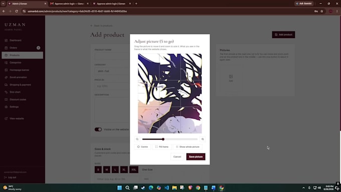Zoom in with the right magnifier button
This screenshot has height=192, width=341.
click(203, 139)
